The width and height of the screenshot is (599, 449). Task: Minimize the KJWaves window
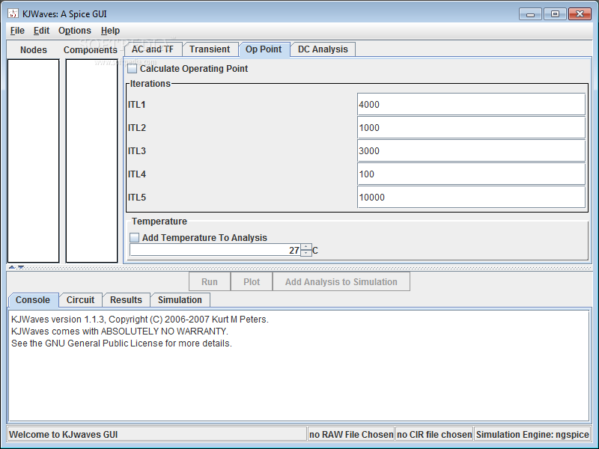(x=530, y=14)
